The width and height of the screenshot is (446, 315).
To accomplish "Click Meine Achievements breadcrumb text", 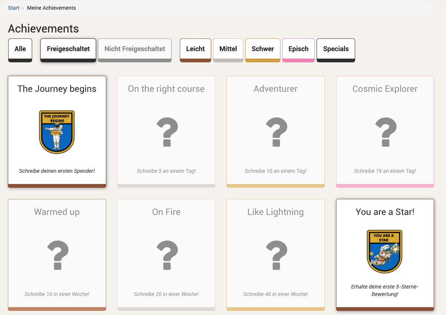I will pyautogui.click(x=52, y=8).
